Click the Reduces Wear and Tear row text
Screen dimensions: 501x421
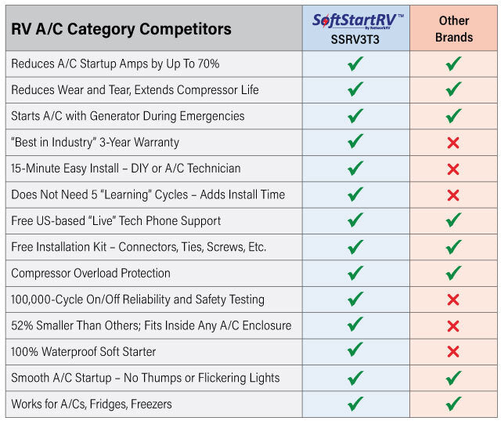pos(133,90)
